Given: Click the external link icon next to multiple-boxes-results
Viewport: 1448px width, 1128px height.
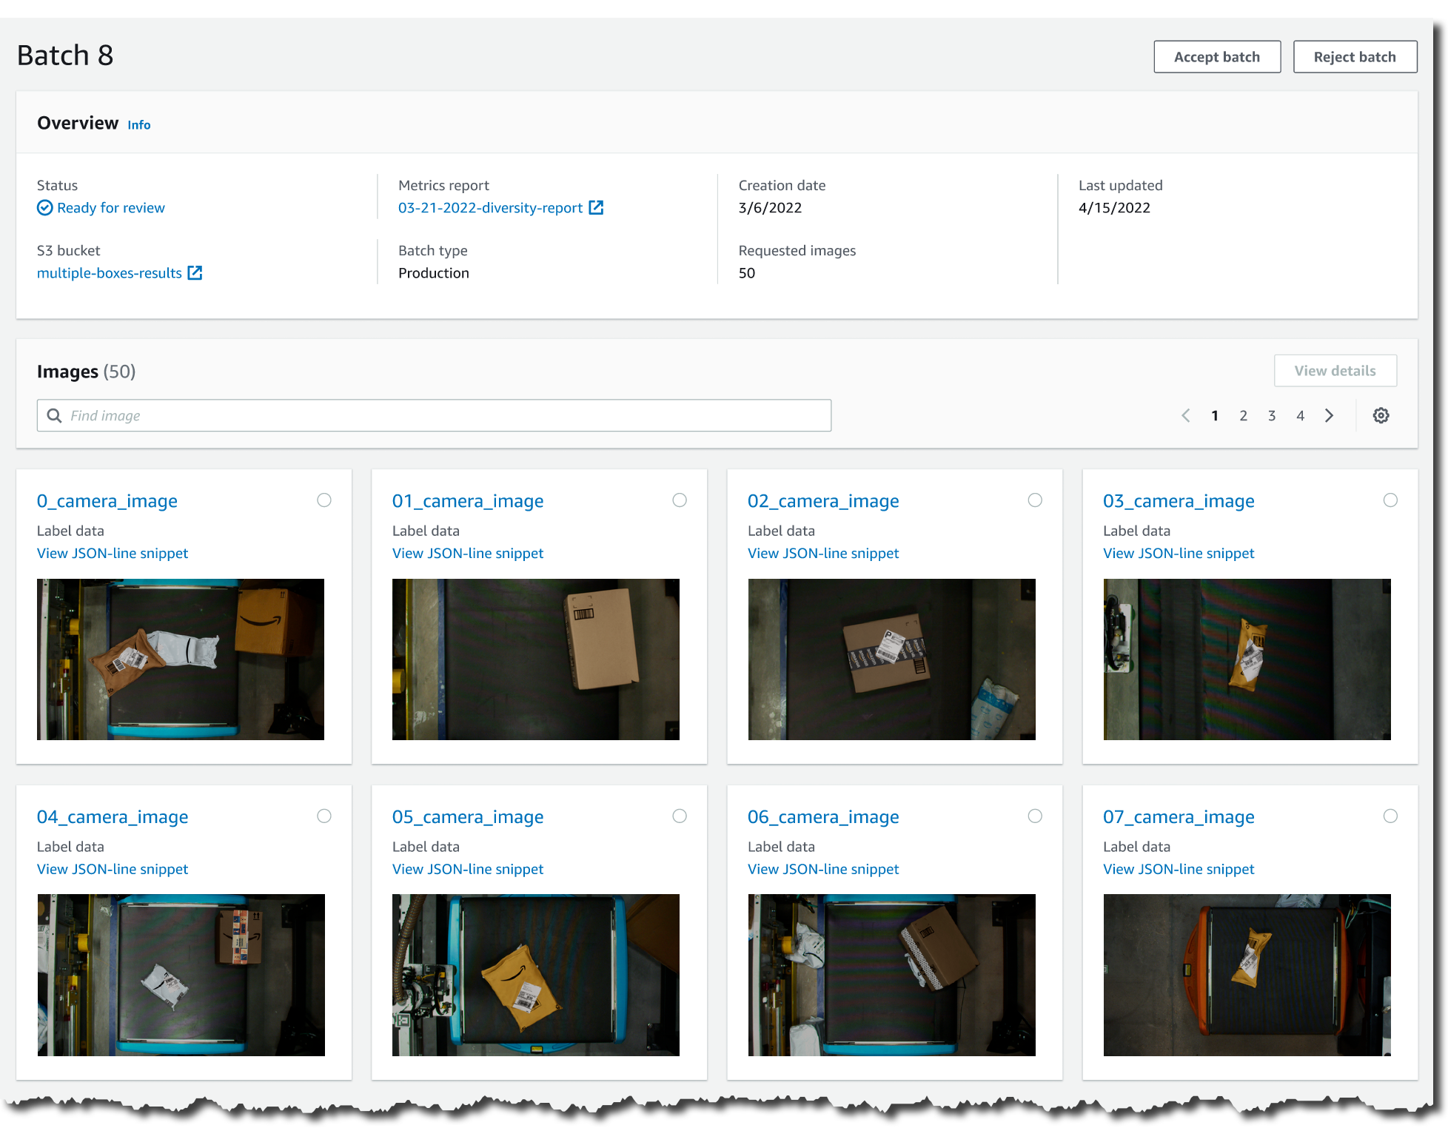Looking at the screenshot, I should click(x=195, y=273).
